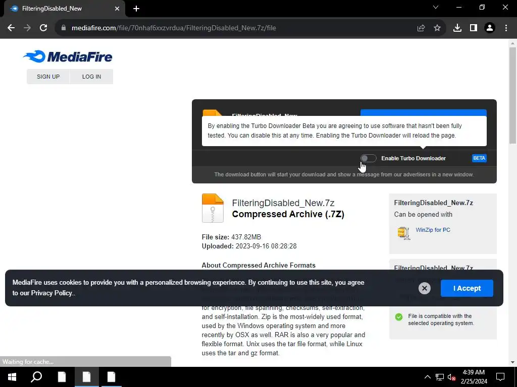The image size is (517, 387).
Task: Click the SIGN UP button
Action: [48, 77]
